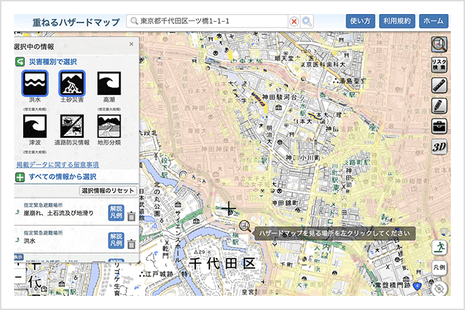Select the 地形分類 terrain classification icon

coord(109,126)
